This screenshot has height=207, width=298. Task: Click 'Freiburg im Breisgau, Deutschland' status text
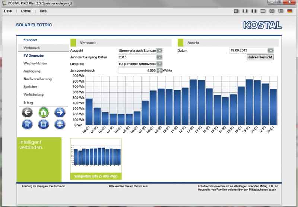(43, 186)
